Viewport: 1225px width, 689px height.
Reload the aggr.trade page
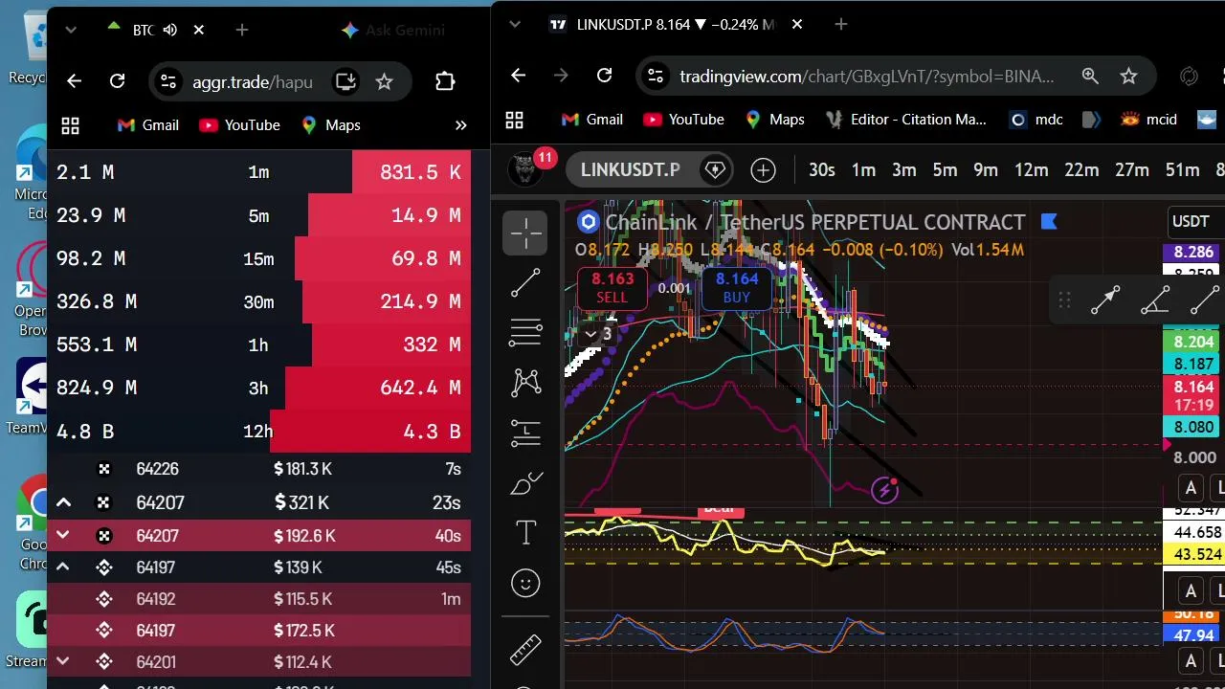tap(118, 81)
